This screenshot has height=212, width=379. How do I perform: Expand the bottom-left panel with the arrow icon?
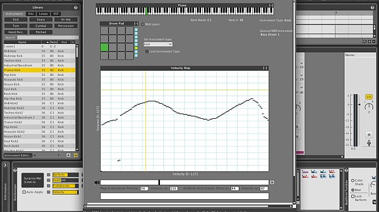point(5,165)
